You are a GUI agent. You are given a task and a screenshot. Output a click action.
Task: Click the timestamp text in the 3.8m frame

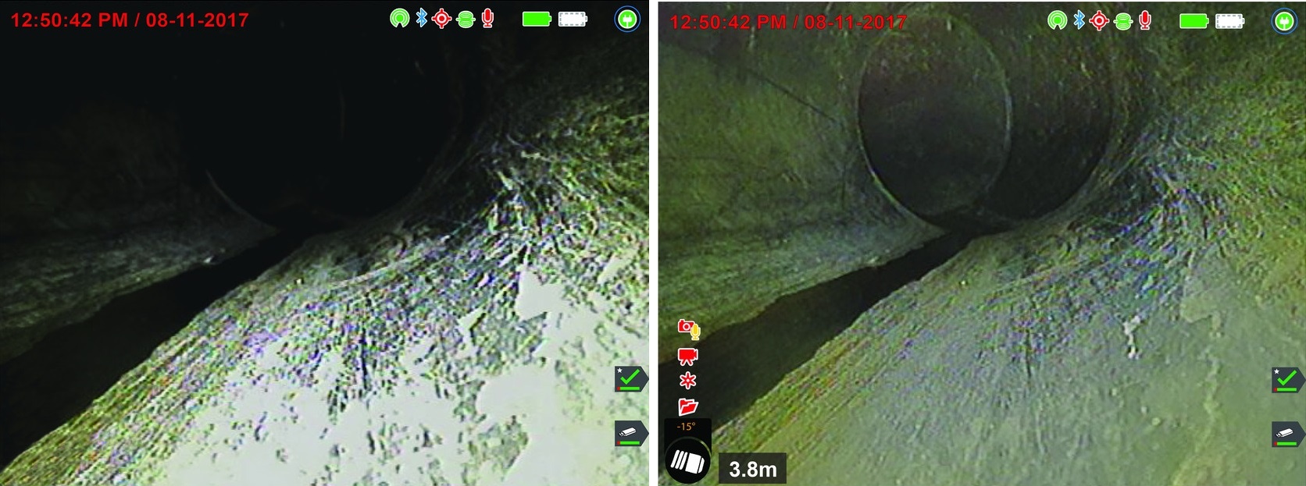click(x=788, y=22)
